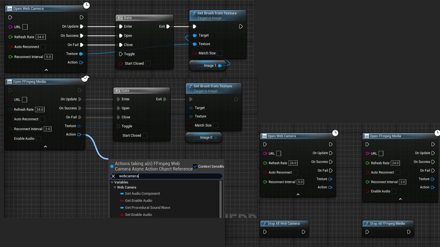
Task: Select the Image 0 variable node
Action: click(x=204, y=138)
